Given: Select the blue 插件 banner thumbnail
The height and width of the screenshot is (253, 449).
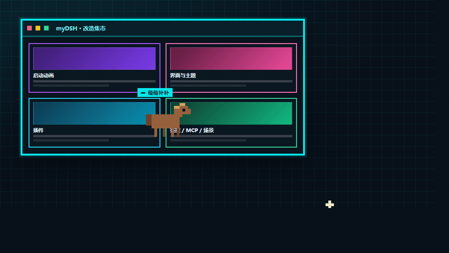Looking at the screenshot, I should point(94,113).
